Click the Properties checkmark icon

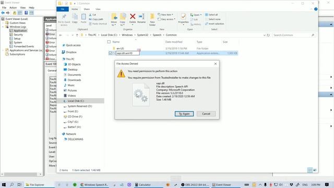pos(183,16)
